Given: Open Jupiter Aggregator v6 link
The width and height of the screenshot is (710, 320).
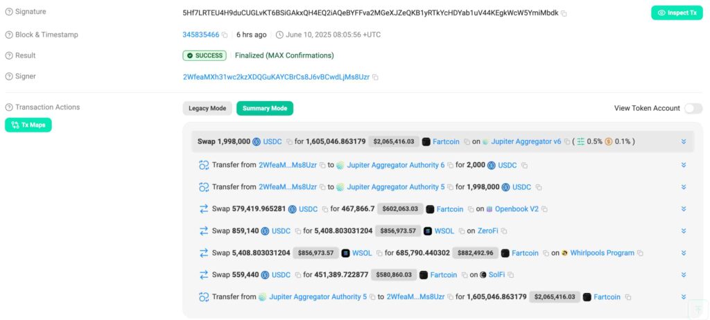Looking at the screenshot, I should click(526, 141).
